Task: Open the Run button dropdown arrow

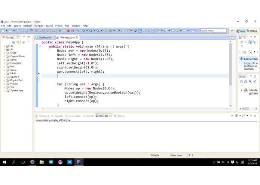Action: point(94,31)
